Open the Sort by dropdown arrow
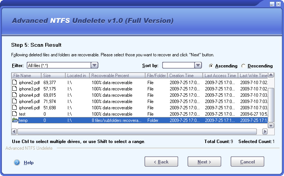 click(x=198, y=65)
